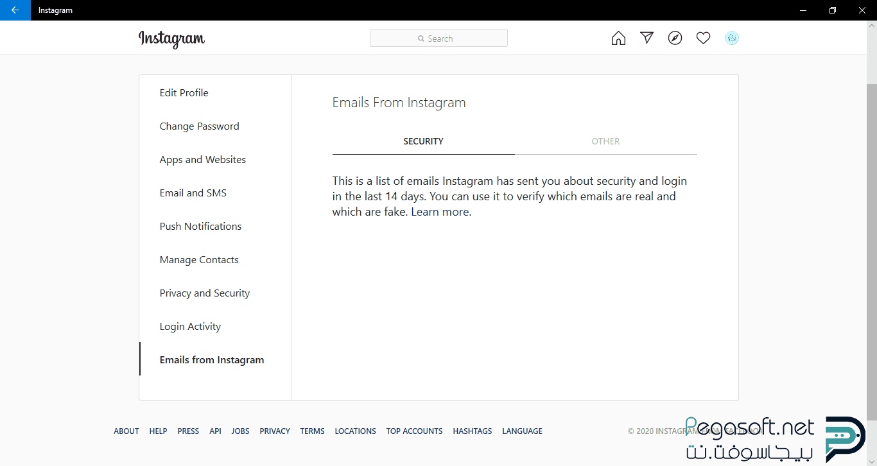This screenshot has width=877, height=466.
Task: Open the HASHTAGS footer link
Action: click(x=473, y=431)
